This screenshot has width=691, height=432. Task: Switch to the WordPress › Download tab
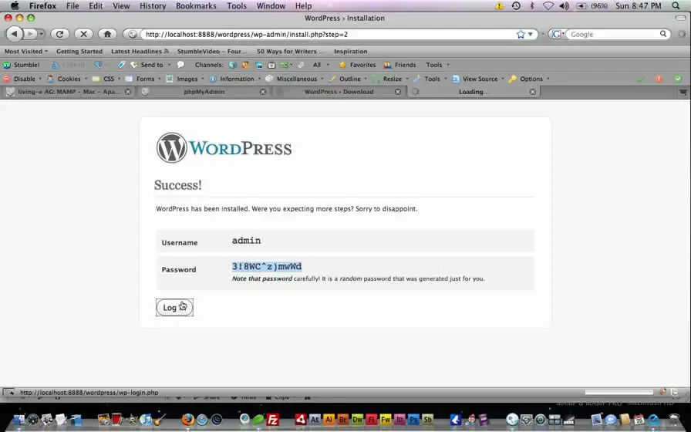tap(339, 92)
